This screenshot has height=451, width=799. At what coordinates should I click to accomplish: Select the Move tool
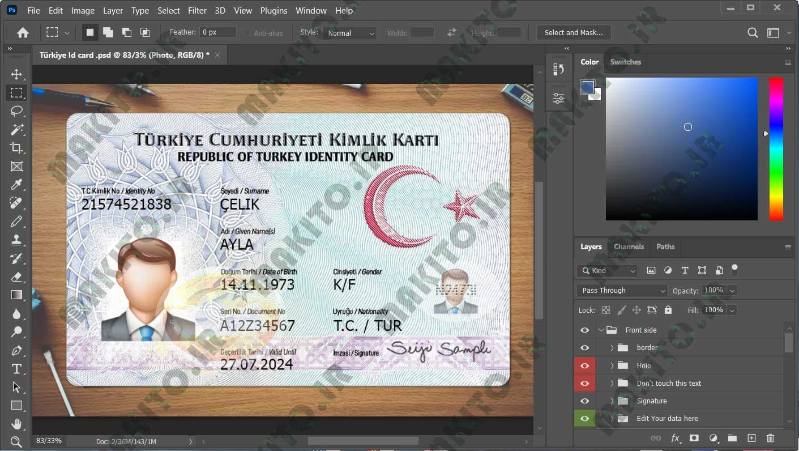(x=16, y=74)
